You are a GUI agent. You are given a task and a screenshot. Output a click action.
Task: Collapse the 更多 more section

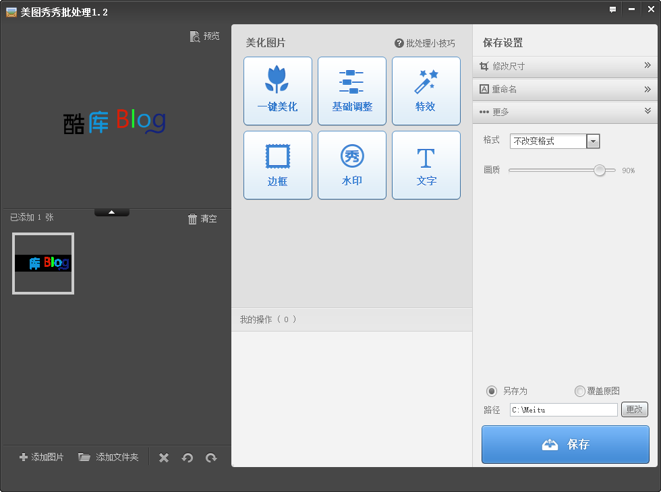click(x=565, y=112)
